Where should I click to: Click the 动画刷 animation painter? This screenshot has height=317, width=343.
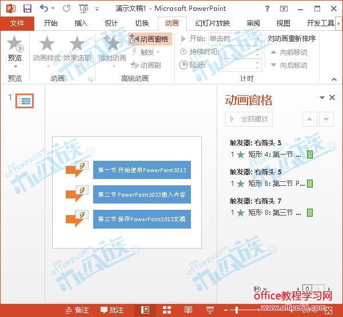pyautogui.click(x=146, y=65)
